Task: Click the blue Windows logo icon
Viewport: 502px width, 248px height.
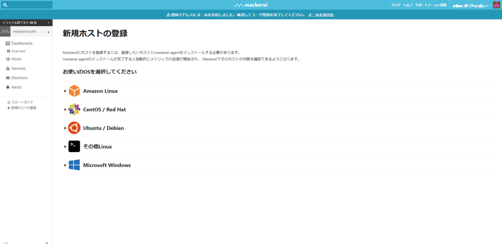Action: [75, 165]
